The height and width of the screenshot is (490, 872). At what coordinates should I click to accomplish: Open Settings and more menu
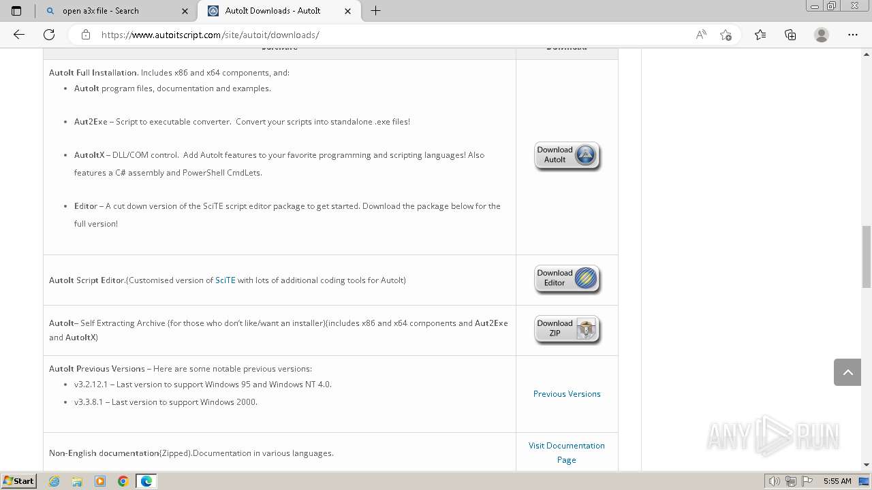tap(853, 35)
